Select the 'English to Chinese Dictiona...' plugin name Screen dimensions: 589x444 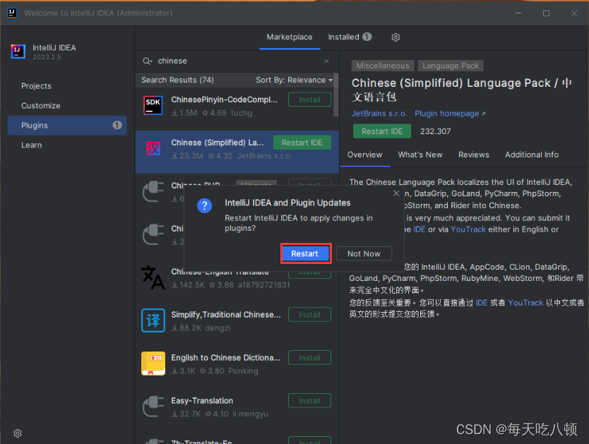[x=225, y=358]
